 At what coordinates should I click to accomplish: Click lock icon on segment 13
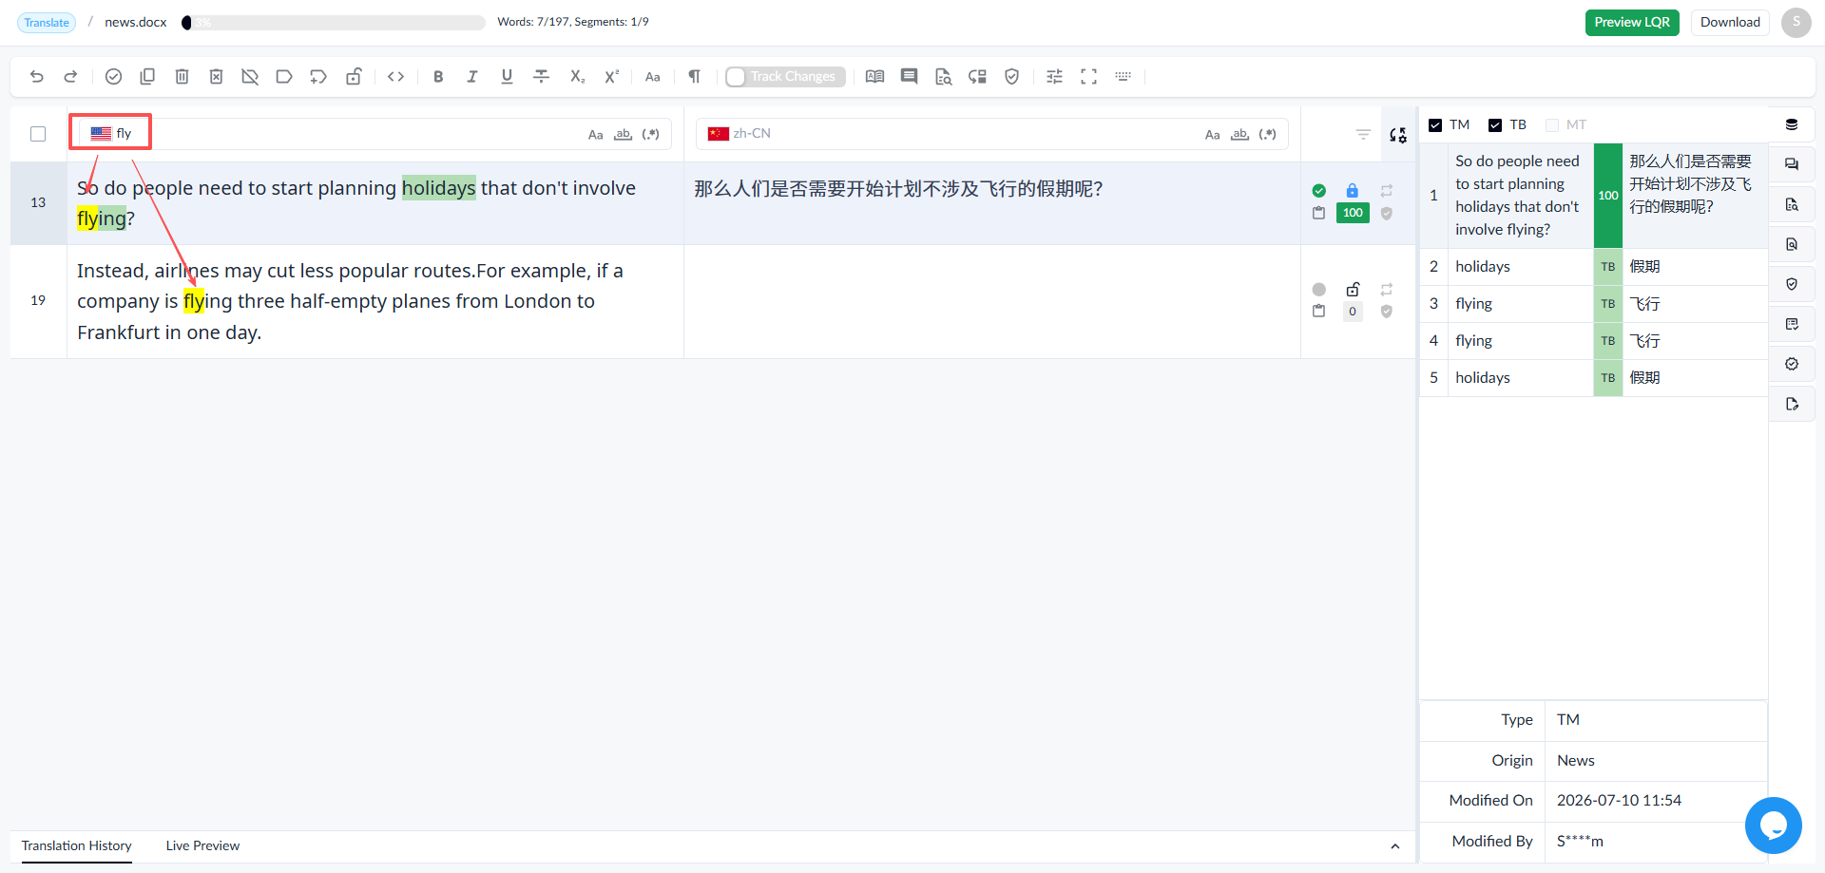(1352, 190)
